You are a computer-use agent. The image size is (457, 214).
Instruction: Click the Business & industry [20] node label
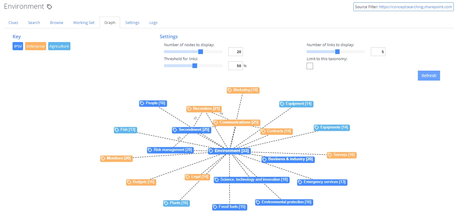290,159
